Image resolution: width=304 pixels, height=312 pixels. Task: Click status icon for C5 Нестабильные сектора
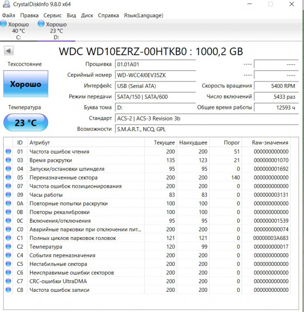(8, 264)
